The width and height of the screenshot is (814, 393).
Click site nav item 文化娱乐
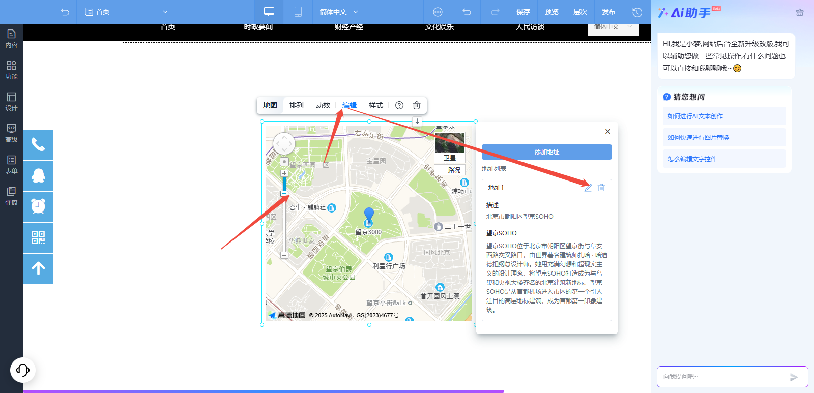[x=440, y=27]
